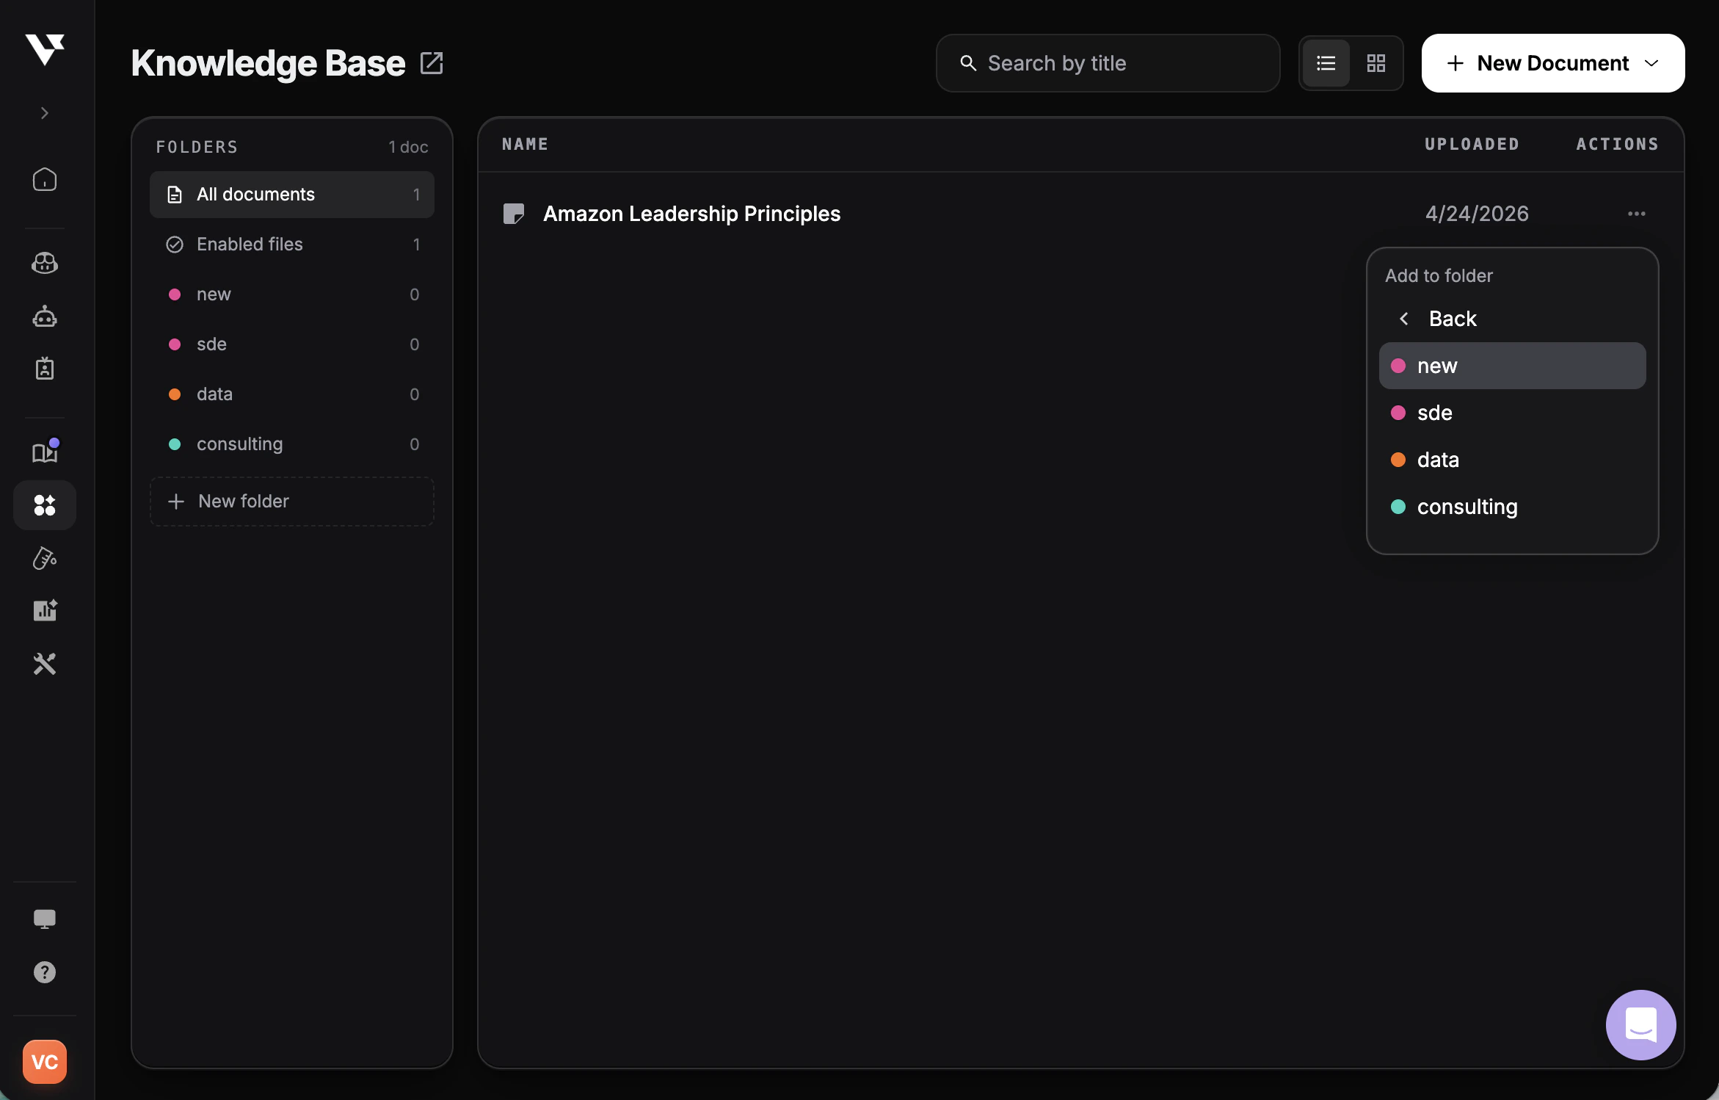Open the help question mark icon

[x=44, y=972]
